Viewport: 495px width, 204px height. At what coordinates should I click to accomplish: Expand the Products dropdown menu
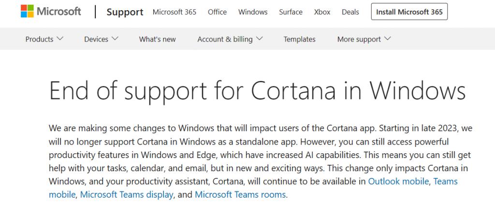pyautogui.click(x=44, y=39)
